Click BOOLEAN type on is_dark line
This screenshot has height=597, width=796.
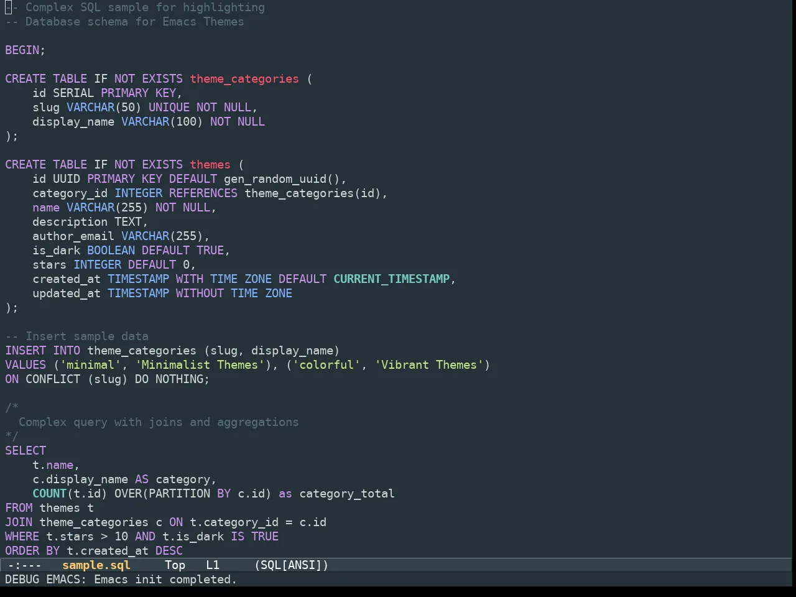(111, 250)
